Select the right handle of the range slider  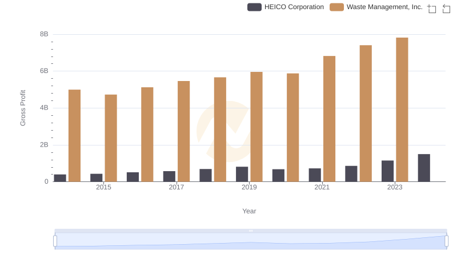(x=446, y=241)
